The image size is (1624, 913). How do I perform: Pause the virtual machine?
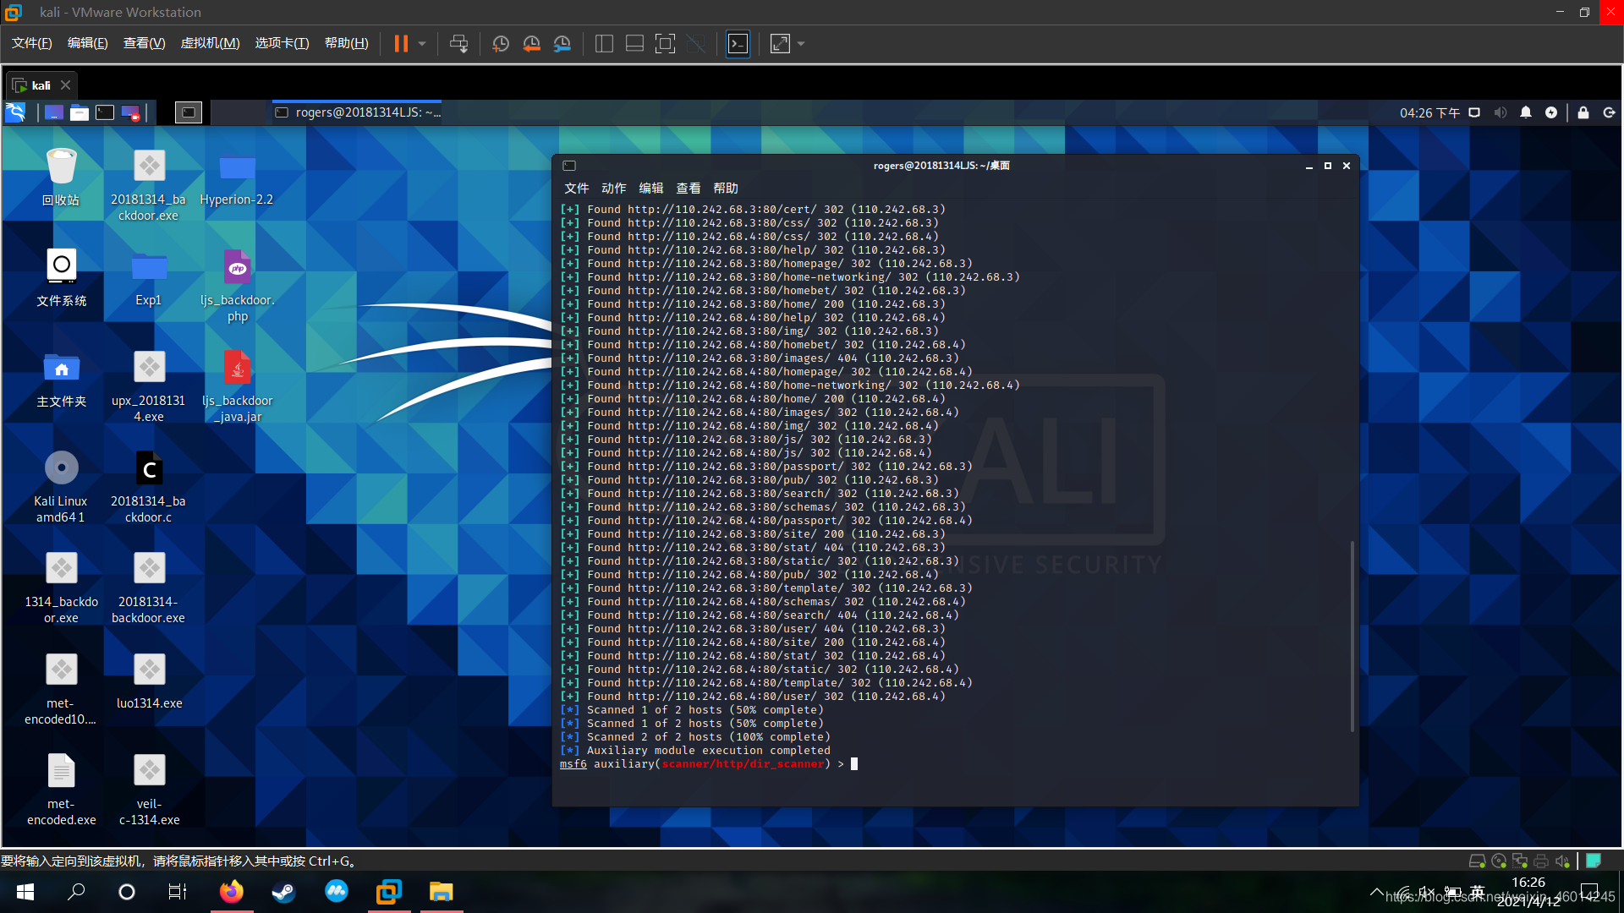[x=401, y=43]
